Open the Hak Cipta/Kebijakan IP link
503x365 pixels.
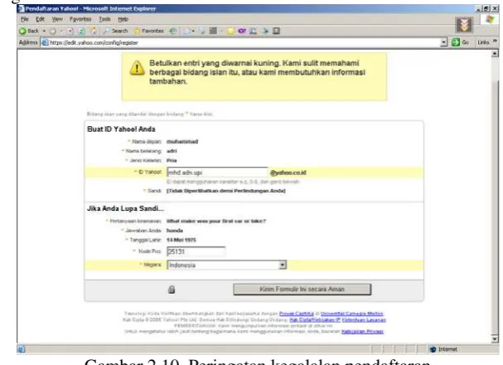[315, 320]
